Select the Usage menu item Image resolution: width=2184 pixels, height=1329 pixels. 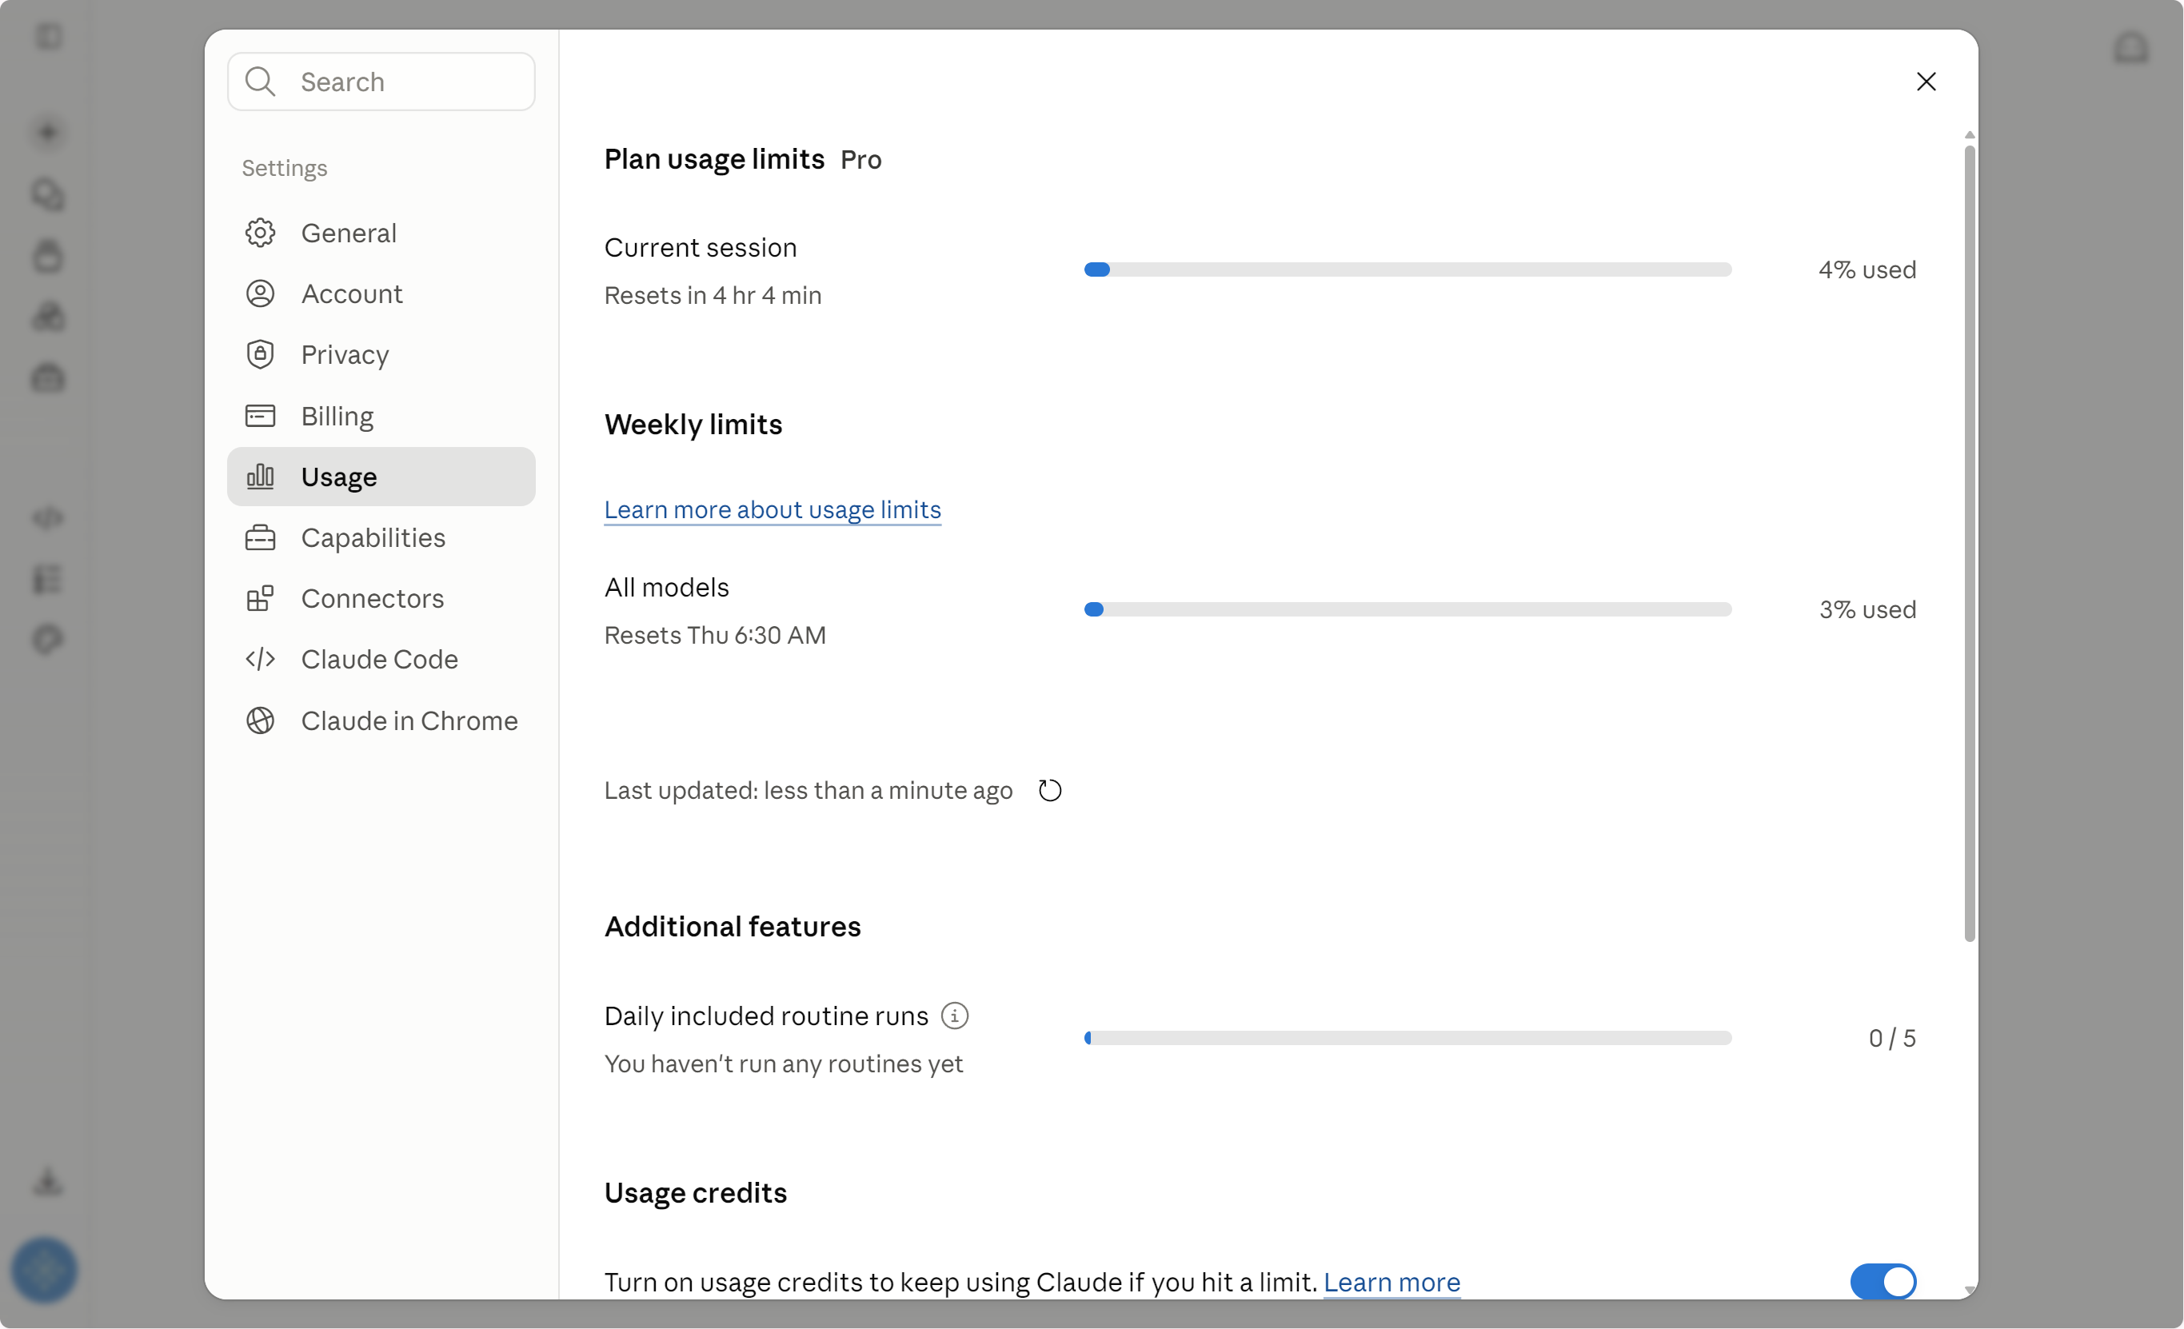(381, 477)
